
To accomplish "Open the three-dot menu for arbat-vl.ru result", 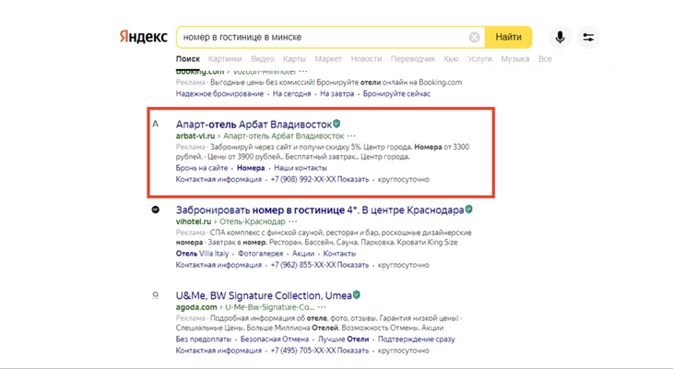I will (351, 136).
